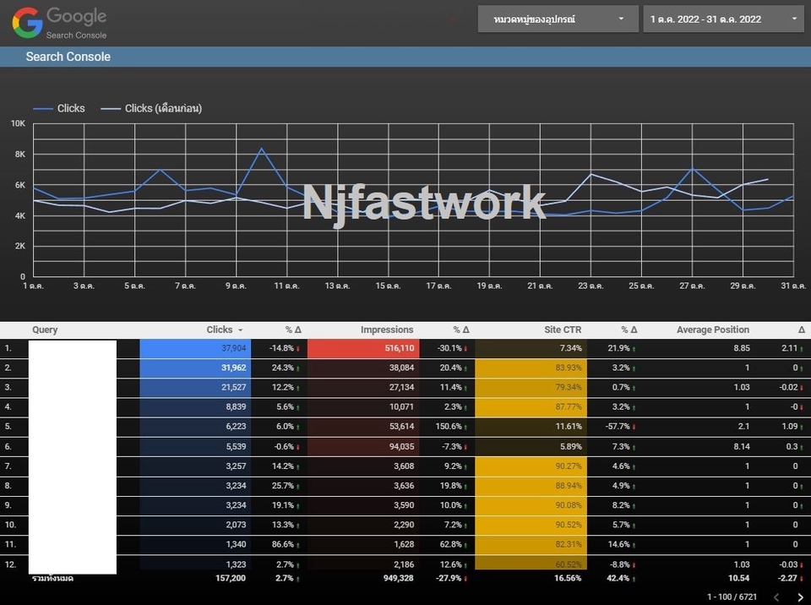Sort by Query column header
The height and width of the screenshot is (605, 811).
(45, 330)
